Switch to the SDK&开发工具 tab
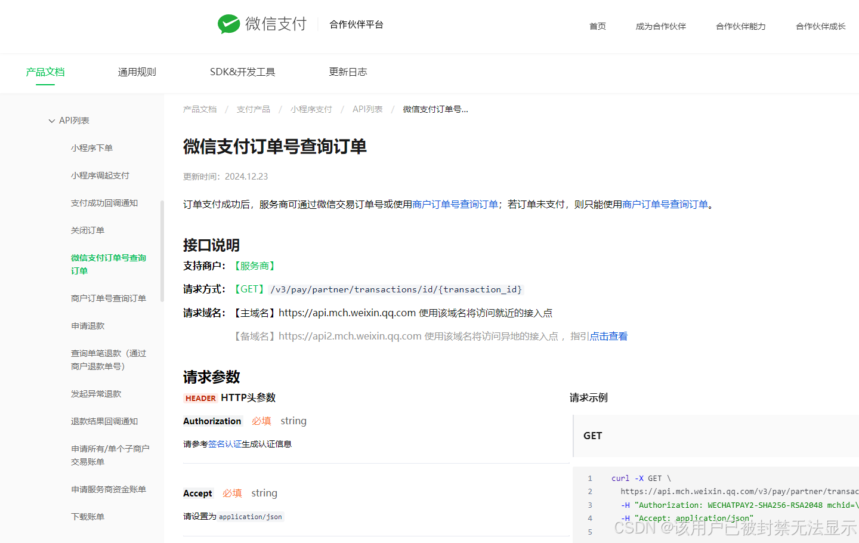The width and height of the screenshot is (859, 543). (243, 72)
